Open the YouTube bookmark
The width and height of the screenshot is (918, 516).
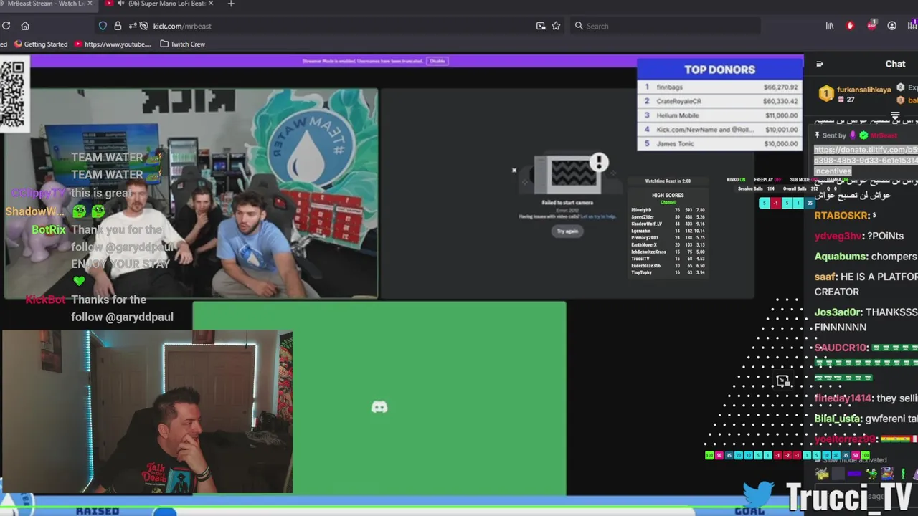[113, 44]
